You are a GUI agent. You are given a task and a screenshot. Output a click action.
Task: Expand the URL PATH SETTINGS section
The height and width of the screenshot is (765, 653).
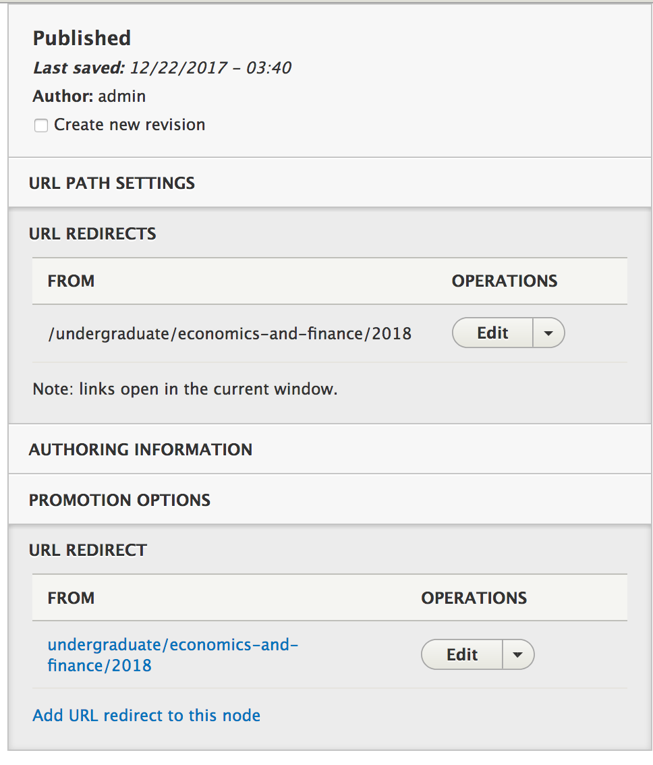[x=112, y=183]
